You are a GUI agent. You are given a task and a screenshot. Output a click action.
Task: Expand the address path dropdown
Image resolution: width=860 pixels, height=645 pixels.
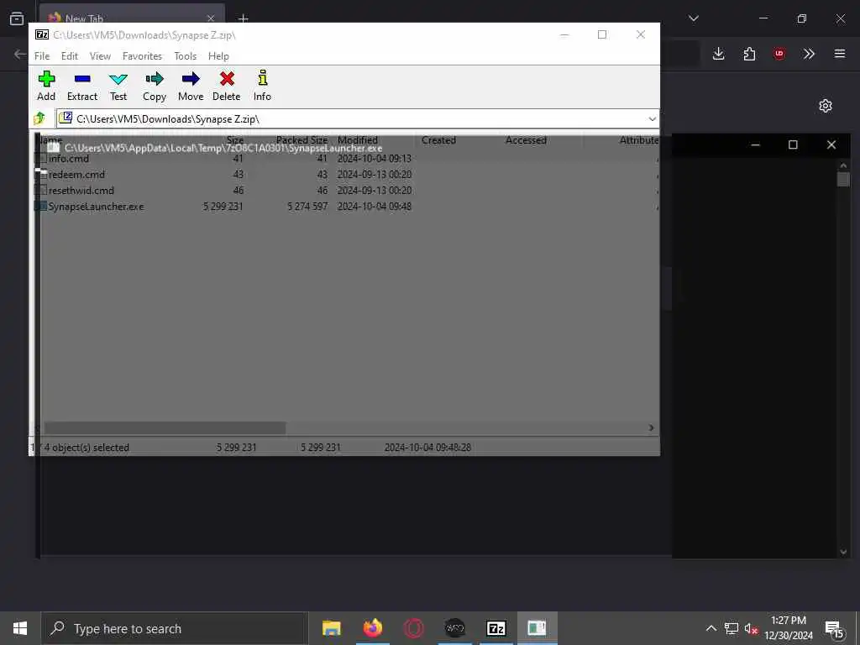pyautogui.click(x=652, y=118)
